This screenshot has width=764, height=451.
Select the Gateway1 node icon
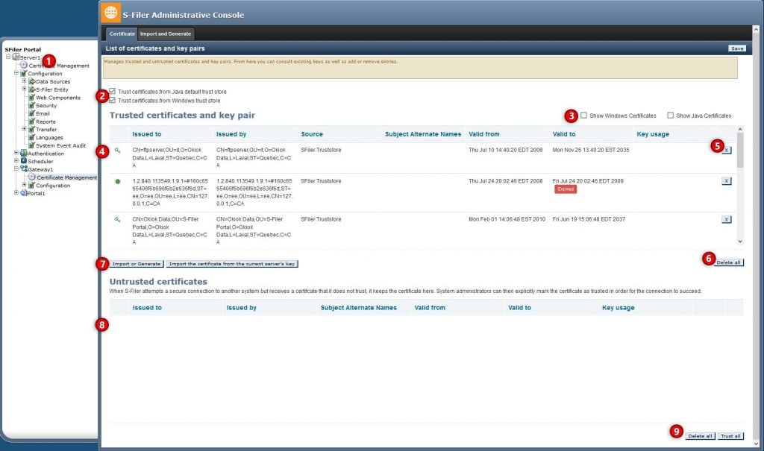[23, 168]
